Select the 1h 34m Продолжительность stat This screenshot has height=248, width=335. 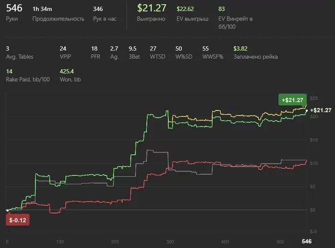(58, 13)
